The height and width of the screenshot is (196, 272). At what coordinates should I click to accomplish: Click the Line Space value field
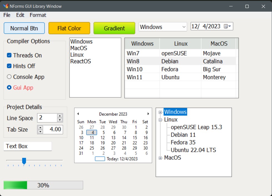(47, 118)
